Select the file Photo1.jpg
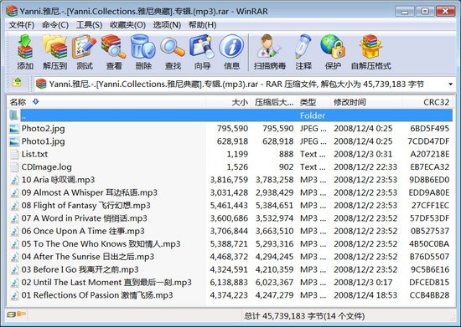 230,141
